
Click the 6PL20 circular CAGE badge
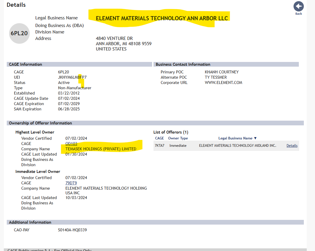[19, 33]
